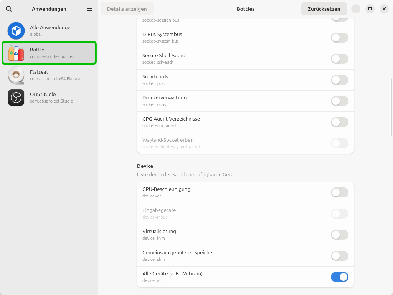
Task: Click the vertical scrollbar on the right
Action: click(x=391, y=108)
